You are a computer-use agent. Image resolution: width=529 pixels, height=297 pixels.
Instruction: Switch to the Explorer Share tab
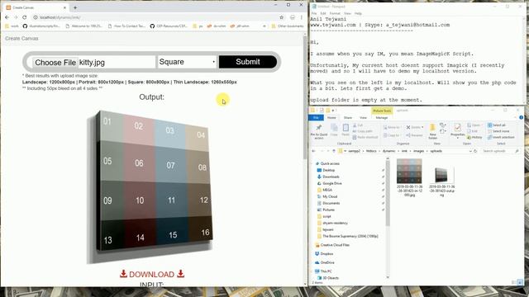[x=348, y=117]
